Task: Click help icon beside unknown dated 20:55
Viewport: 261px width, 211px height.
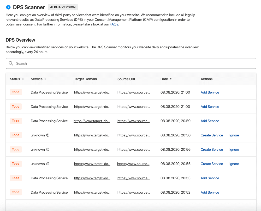Action: 48,164
